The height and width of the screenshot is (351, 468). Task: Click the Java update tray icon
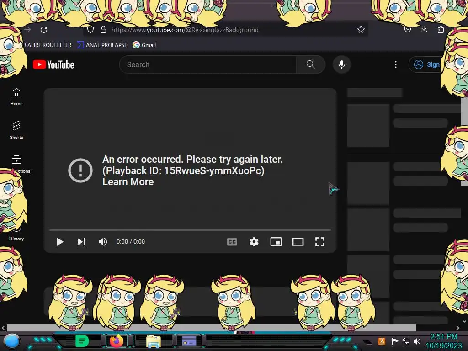pyautogui.click(x=382, y=341)
